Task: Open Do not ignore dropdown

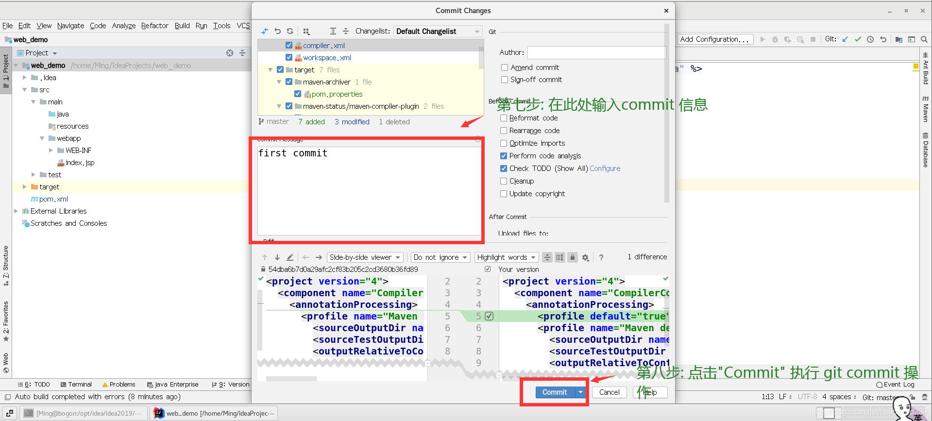Action: (440, 257)
